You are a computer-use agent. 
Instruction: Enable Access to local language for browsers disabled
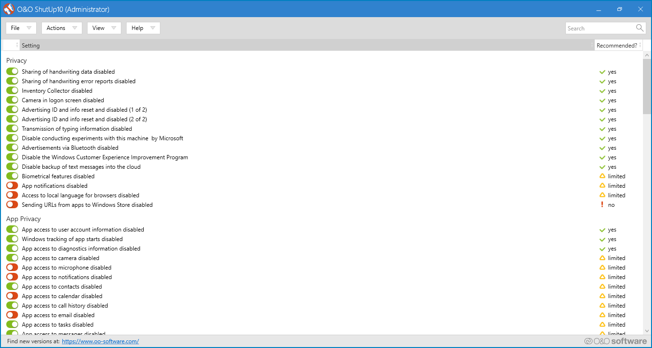(x=12, y=195)
